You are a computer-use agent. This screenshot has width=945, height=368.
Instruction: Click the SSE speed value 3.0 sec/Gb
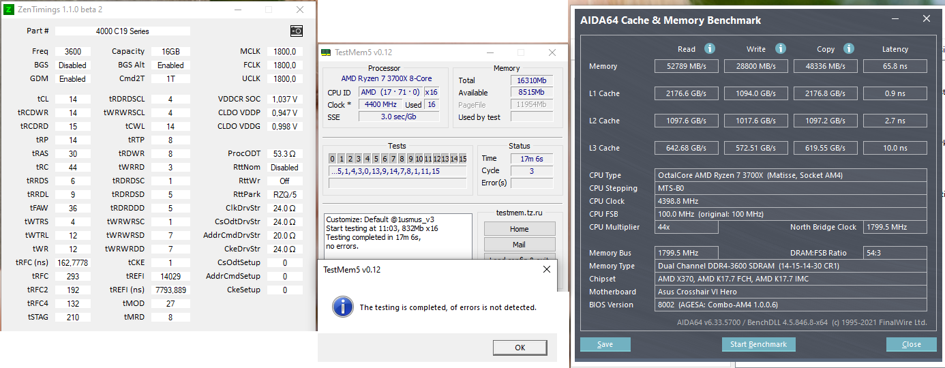point(400,117)
